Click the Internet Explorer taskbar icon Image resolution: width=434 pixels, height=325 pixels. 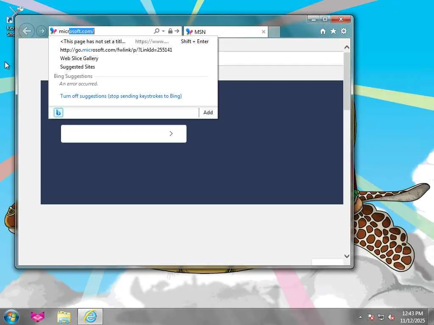(90, 317)
